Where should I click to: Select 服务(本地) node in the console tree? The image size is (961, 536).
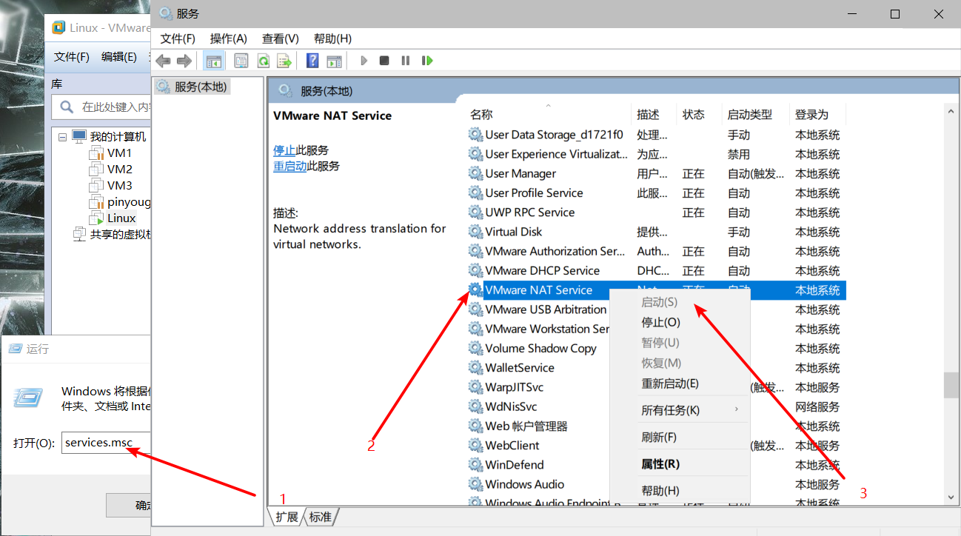pyautogui.click(x=192, y=87)
